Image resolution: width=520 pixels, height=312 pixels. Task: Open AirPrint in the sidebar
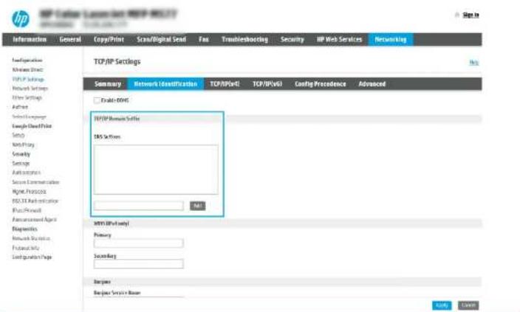pos(20,107)
